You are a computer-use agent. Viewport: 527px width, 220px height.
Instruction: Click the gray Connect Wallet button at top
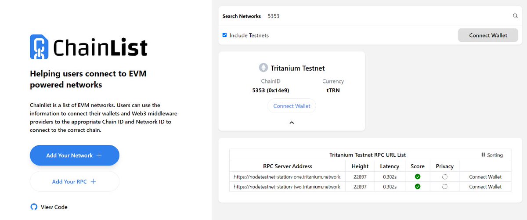coord(488,35)
